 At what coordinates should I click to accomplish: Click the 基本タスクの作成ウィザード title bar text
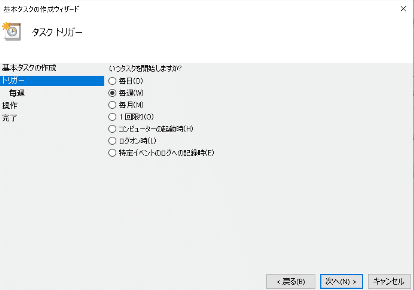(41, 9)
